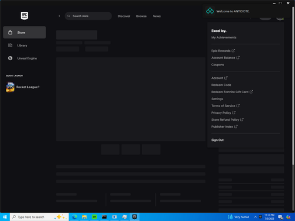Click the Library icon in sidebar
The width and height of the screenshot is (295, 221).
pyautogui.click(x=10, y=45)
